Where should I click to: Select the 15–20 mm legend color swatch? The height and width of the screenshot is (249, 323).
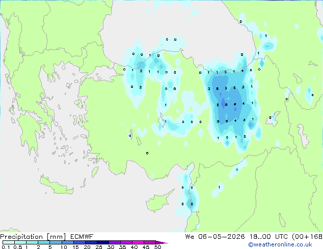click(79, 242)
